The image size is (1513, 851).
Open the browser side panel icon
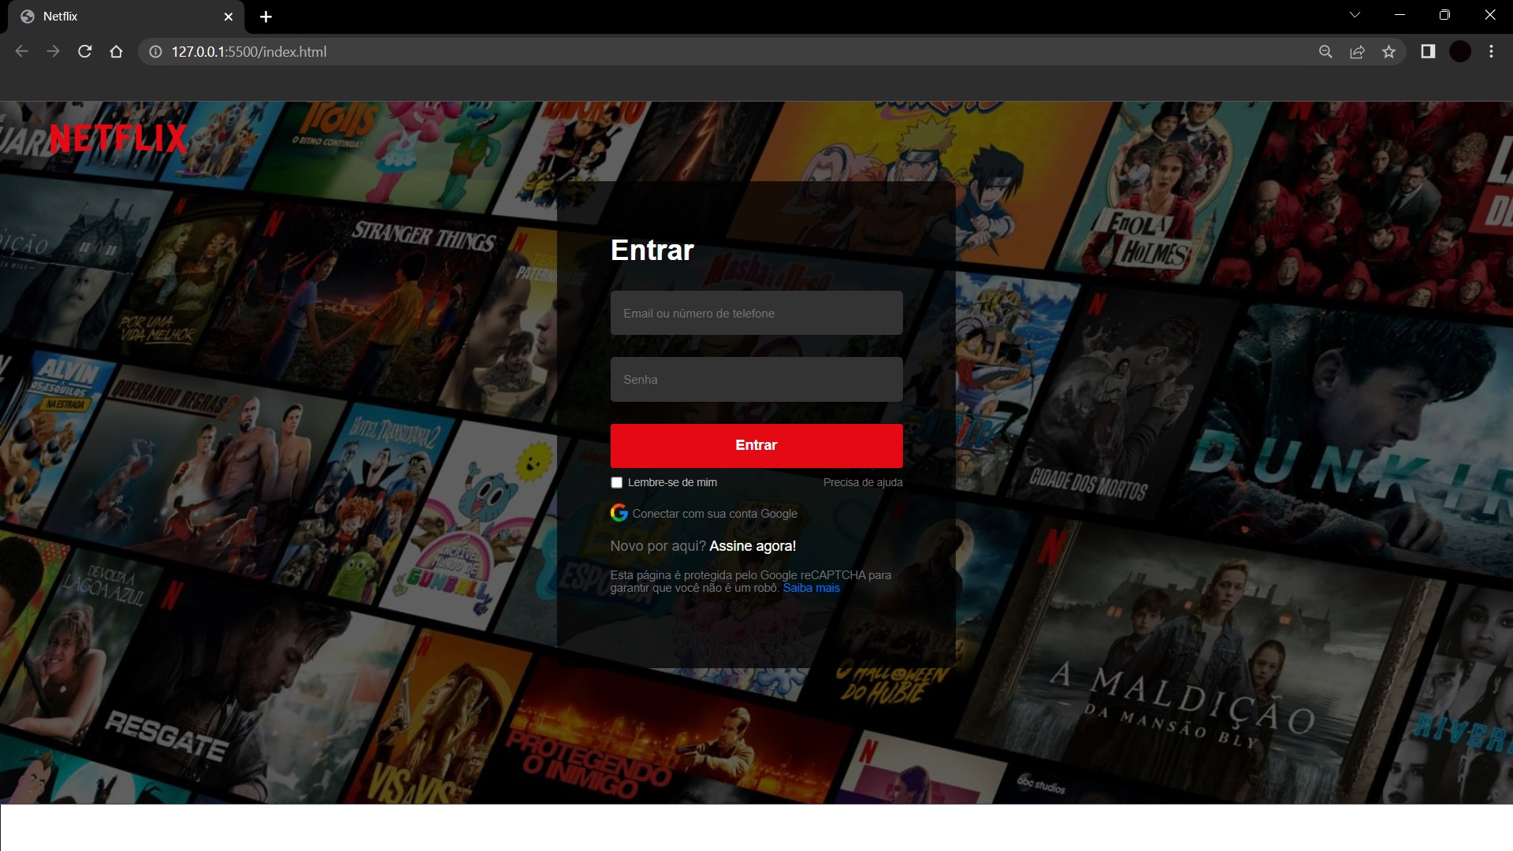[x=1427, y=51]
